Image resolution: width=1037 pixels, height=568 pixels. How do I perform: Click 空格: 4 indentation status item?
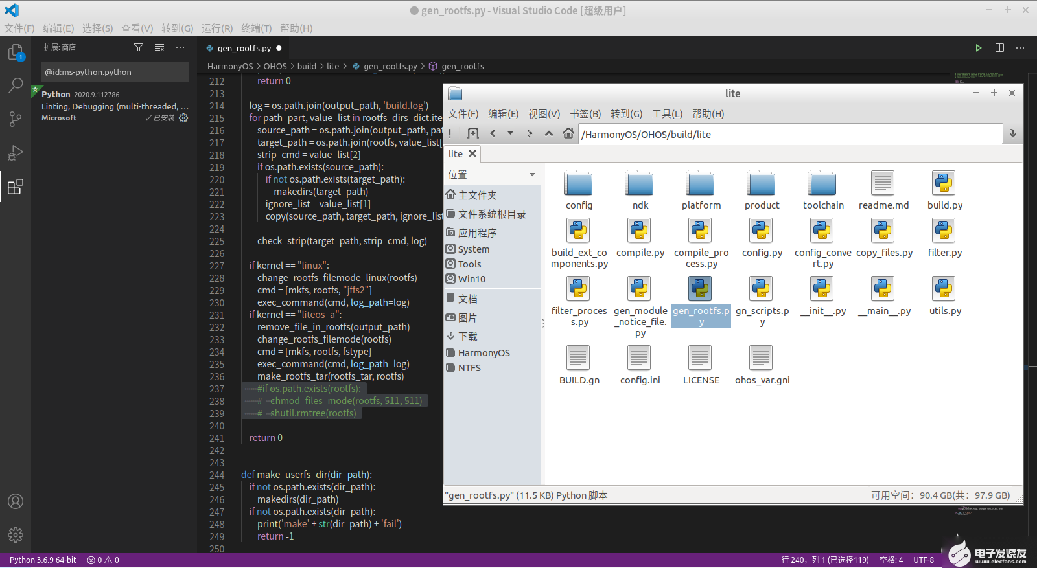(x=891, y=560)
